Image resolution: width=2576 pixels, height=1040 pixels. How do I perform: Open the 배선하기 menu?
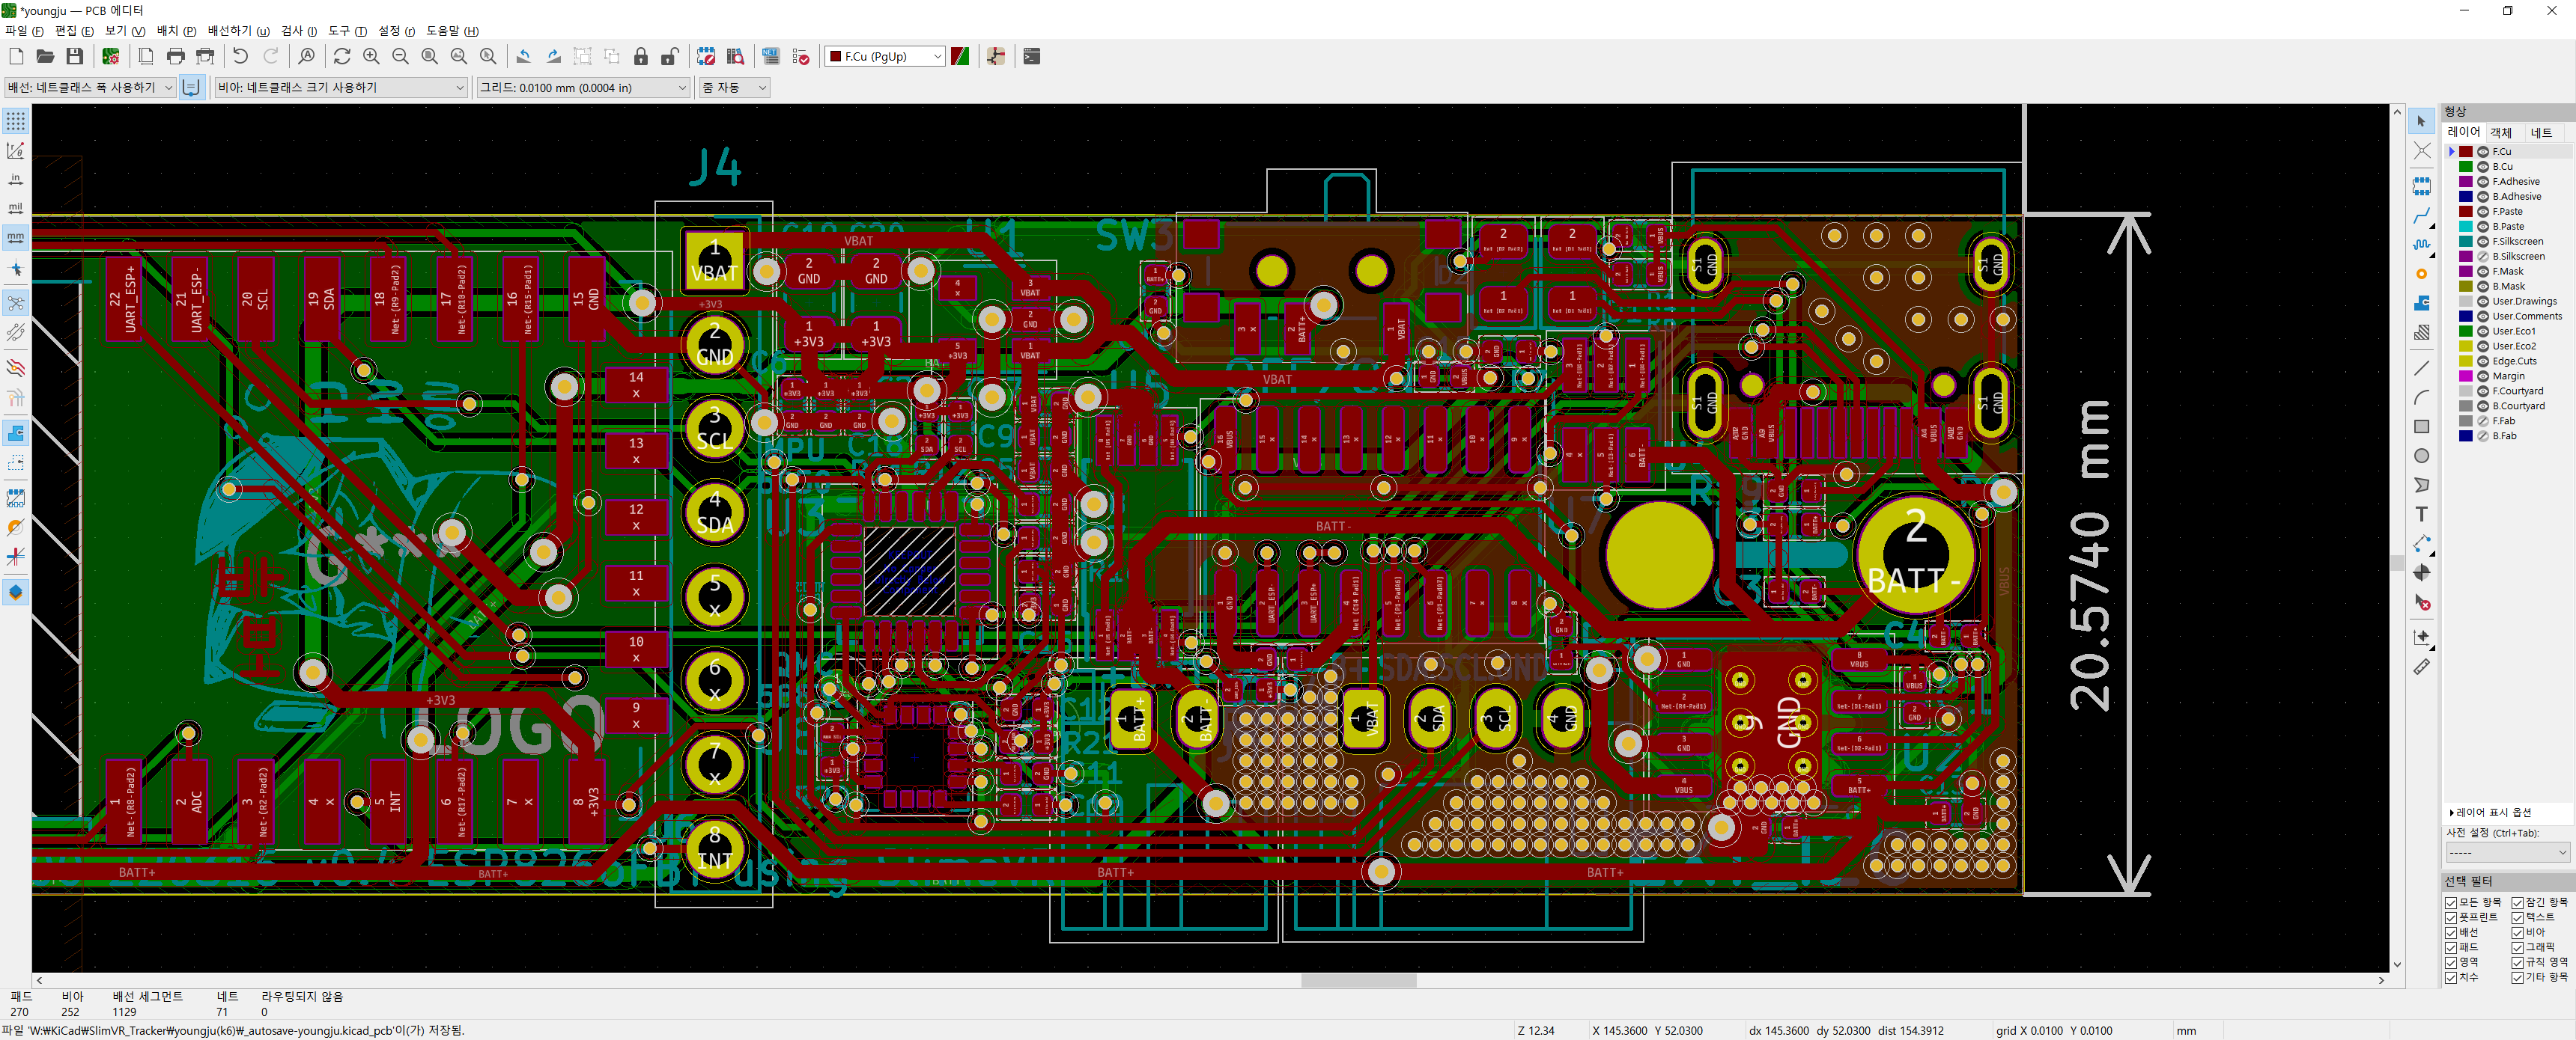(238, 31)
